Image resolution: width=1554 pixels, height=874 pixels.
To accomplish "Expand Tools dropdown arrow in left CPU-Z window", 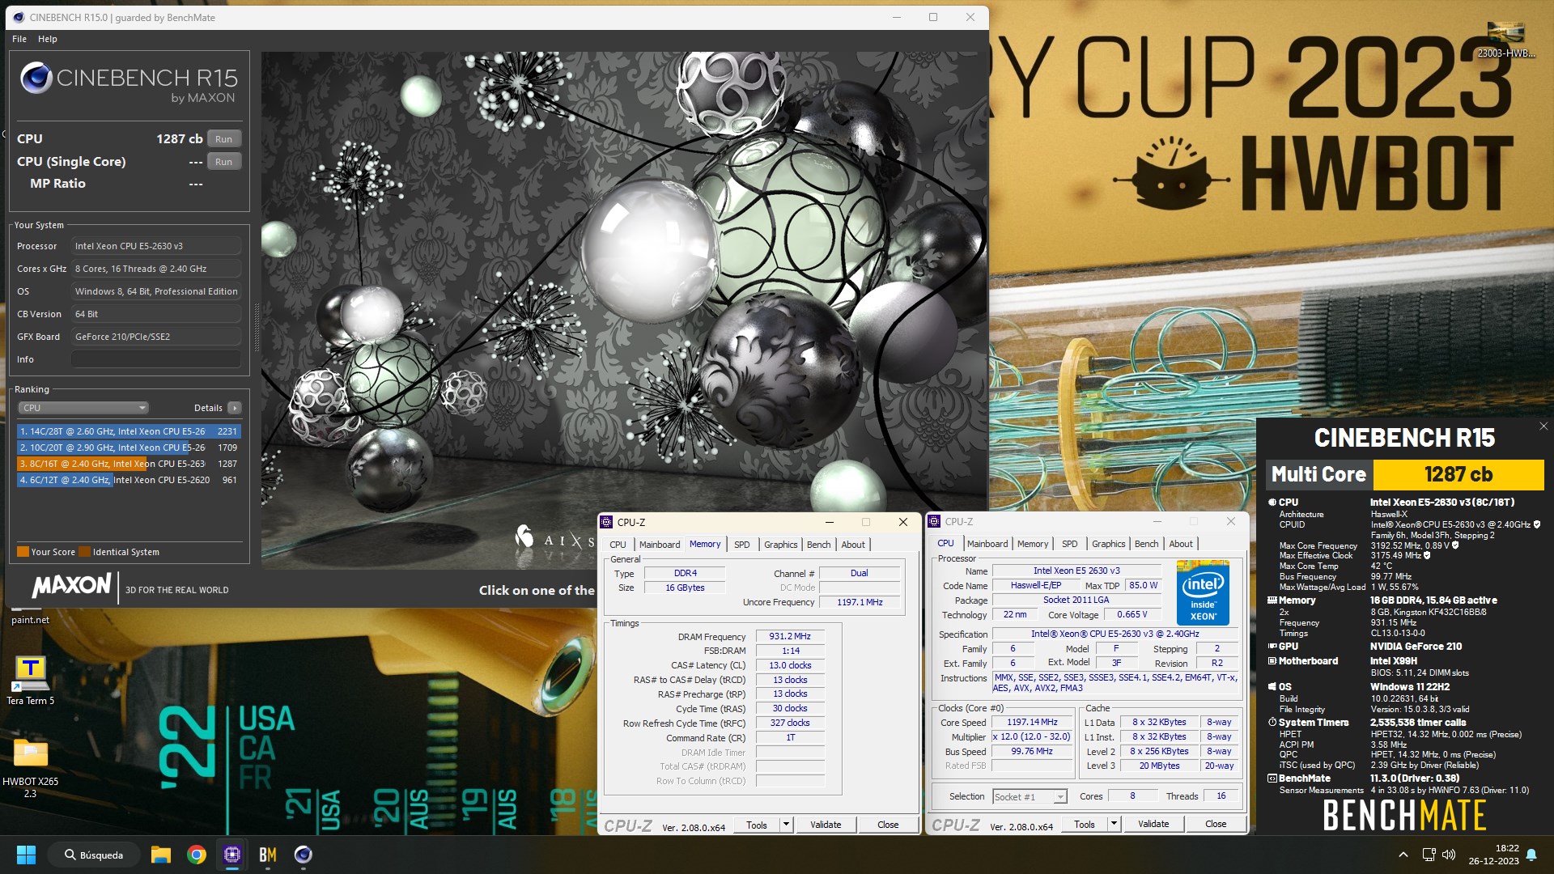I will pyautogui.click(x=785, y=825).
